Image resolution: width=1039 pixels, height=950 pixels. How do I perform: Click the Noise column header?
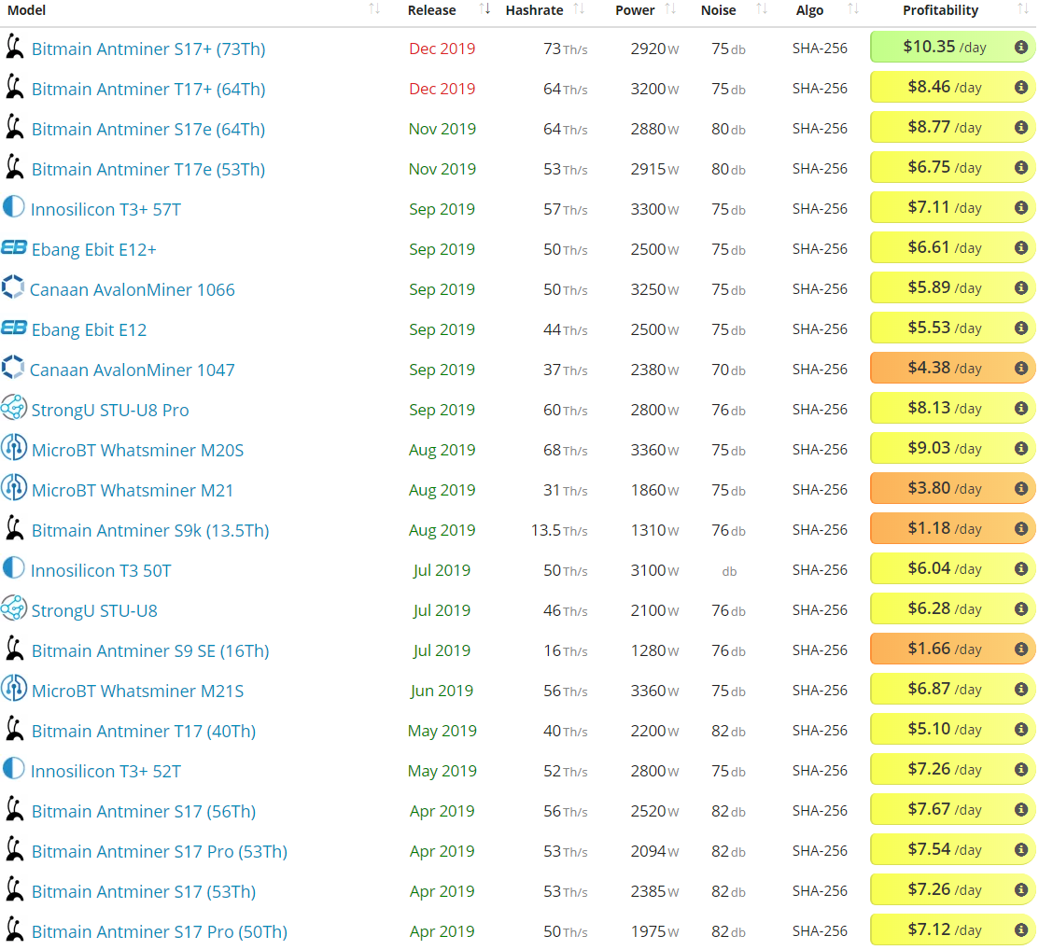[x=718, y=10]
